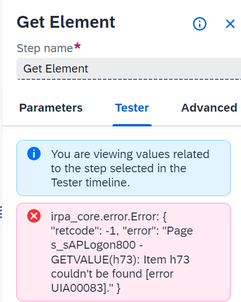Switch to the Parameters tab
Viewport: 241px width, 302px height.
point(51,108)
